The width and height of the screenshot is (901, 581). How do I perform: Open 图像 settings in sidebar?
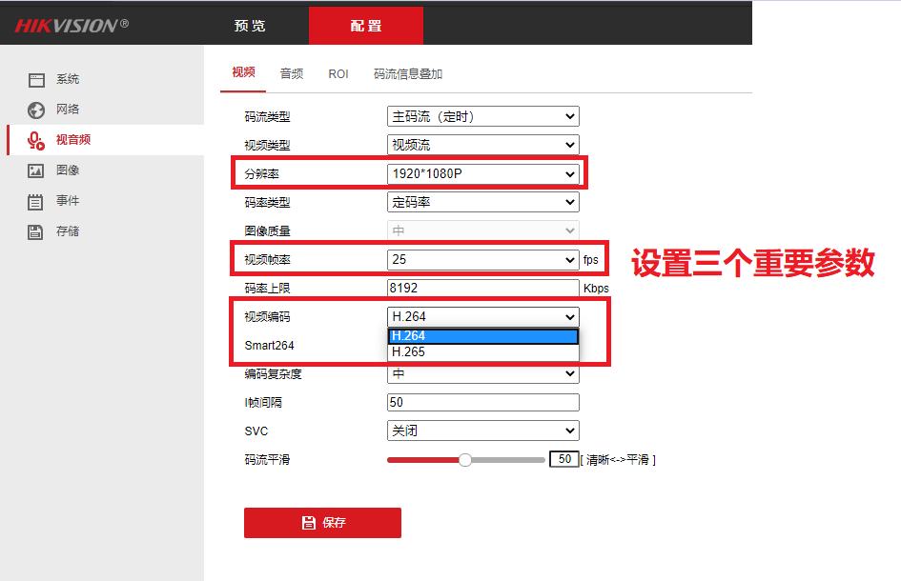(x=68, y=170)
